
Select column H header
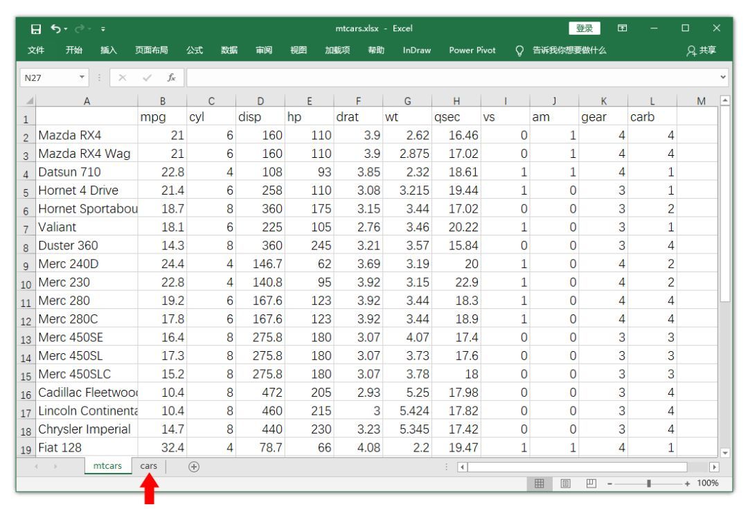(x=456, y=100)
